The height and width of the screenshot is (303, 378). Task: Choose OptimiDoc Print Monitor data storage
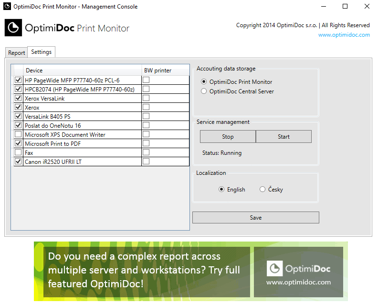pyautogui.click(x=204, y=82)
